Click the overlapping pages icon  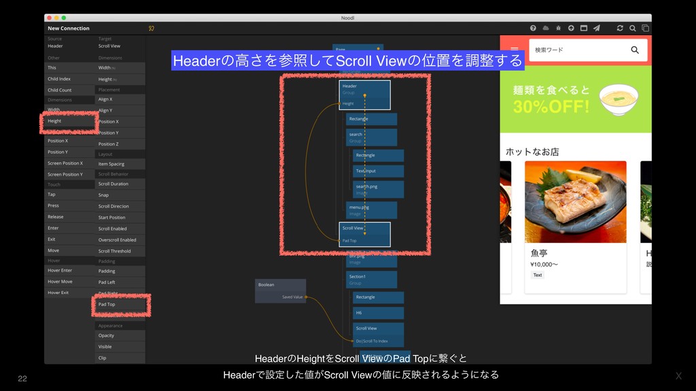(646, 28)
